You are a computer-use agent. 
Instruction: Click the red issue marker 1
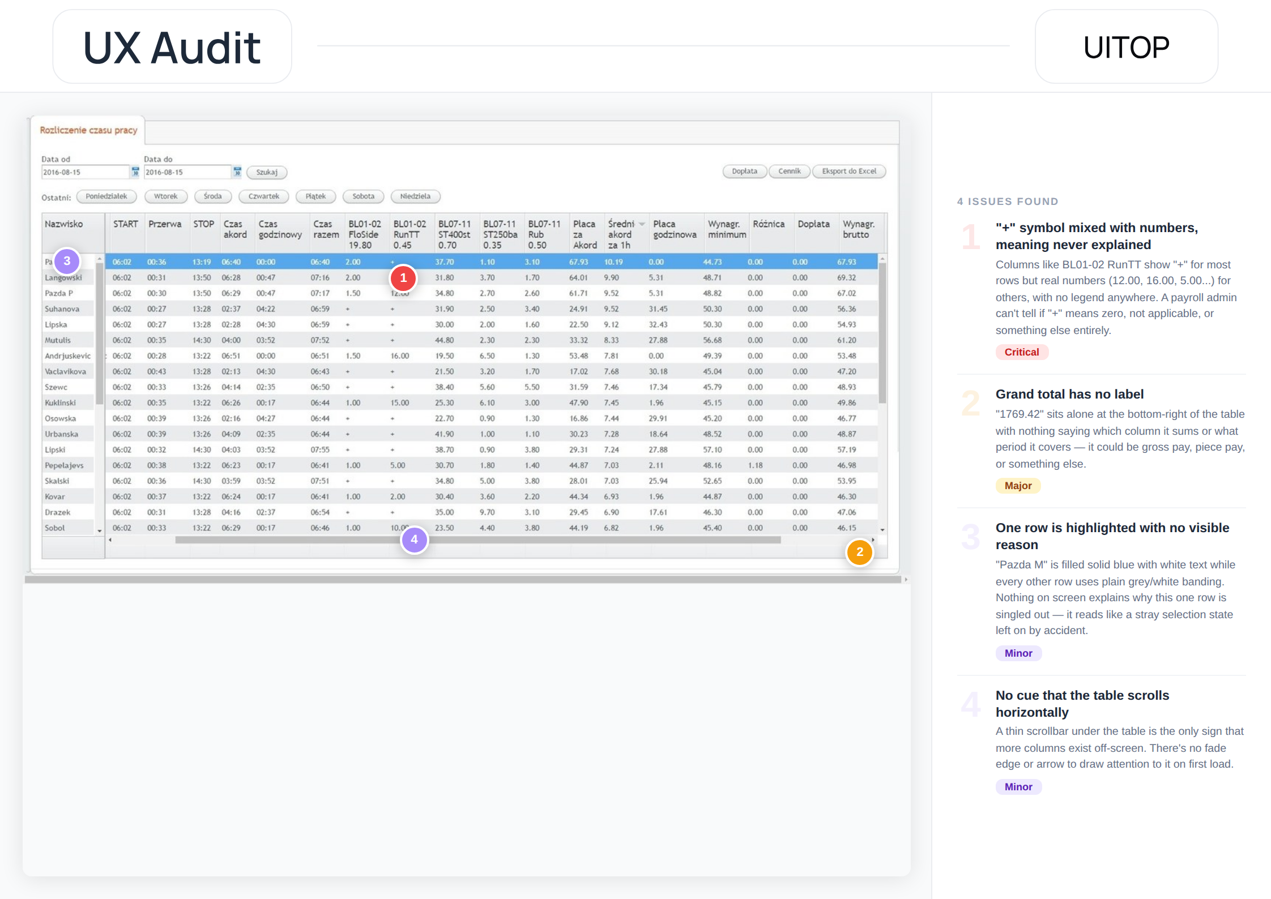(403, 278)
